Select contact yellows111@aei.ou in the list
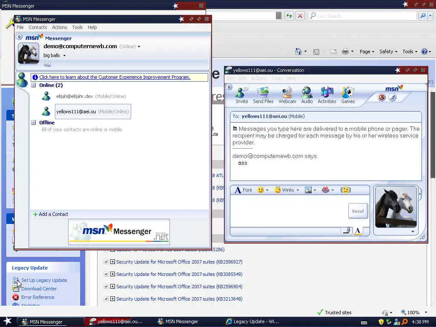This screenshot has width=436, height=327. coord(92,112)
